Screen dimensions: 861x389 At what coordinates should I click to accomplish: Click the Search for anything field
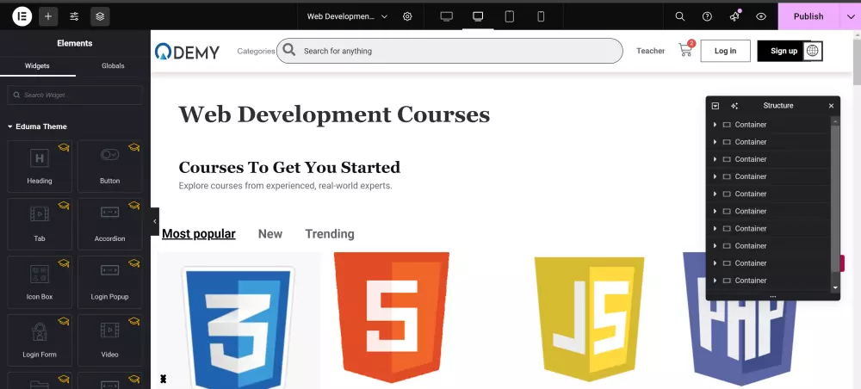tap(449, 51)
